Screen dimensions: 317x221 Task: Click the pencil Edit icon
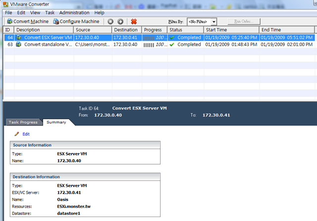coord(16,134)
